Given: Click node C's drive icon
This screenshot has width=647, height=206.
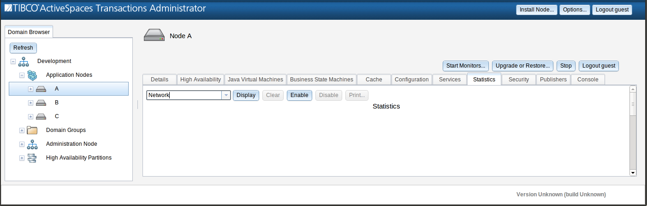Looking at the screenshot, I should point(41,116).
